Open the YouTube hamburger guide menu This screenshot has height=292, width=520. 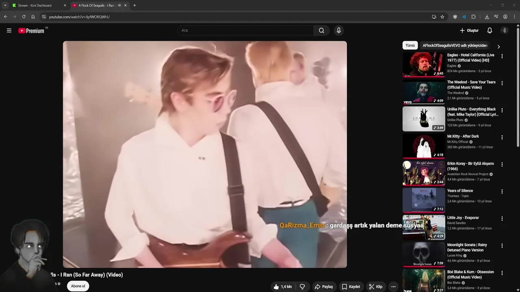click(x=9, y=30)
